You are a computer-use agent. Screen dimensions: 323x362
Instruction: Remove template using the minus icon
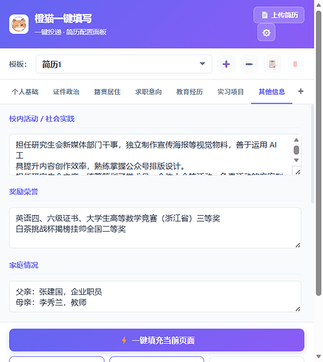(249, 64)
